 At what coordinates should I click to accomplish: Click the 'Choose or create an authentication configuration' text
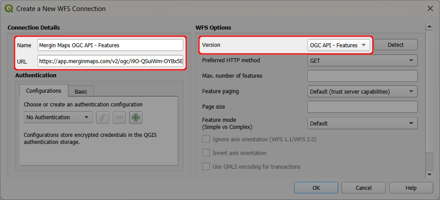83,105
